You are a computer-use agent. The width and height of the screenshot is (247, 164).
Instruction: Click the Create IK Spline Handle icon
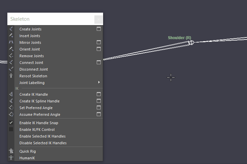coord(11,101)
